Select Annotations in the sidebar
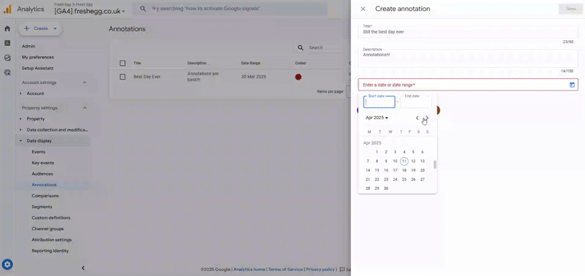 (x=44, y=185)
